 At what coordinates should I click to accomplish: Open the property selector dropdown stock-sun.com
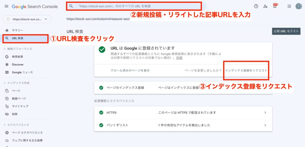[27, 19]
